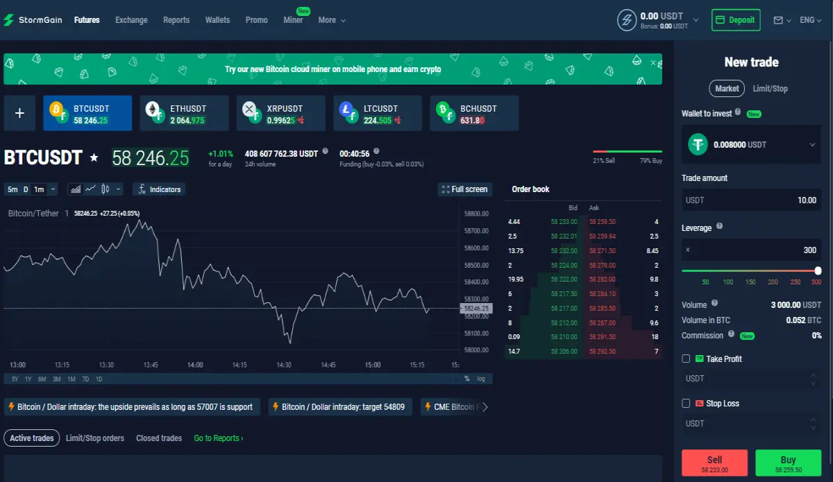Image resolution: width=833 pixels, height=482 pixels.
Task: Adjust the Take Profit stepper arrows
Action: click(x=813, y=379)
